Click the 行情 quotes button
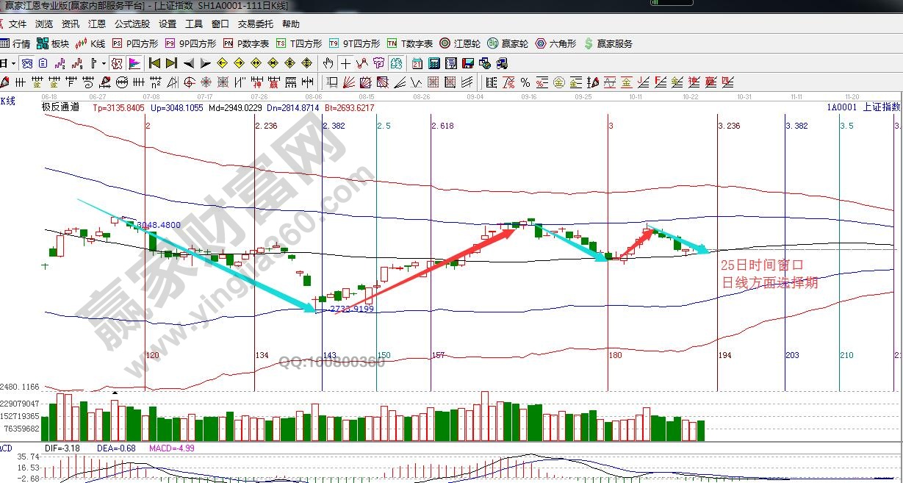 [x=16, y=44]
